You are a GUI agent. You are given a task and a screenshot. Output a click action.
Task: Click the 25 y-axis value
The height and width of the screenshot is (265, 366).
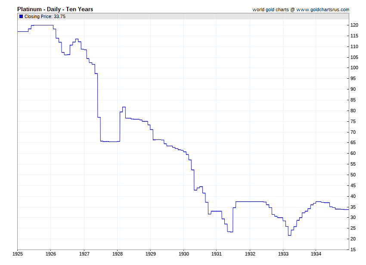point(353,228)
